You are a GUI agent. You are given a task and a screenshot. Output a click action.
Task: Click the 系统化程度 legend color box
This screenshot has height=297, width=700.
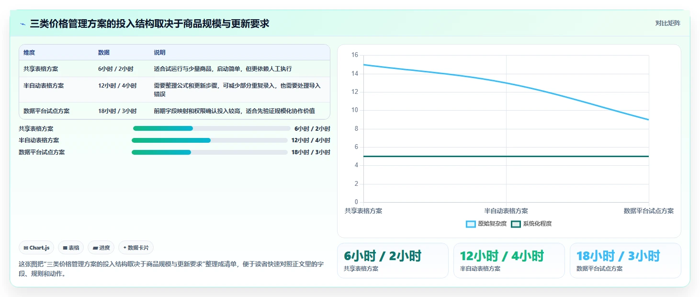tap(516, 224)
